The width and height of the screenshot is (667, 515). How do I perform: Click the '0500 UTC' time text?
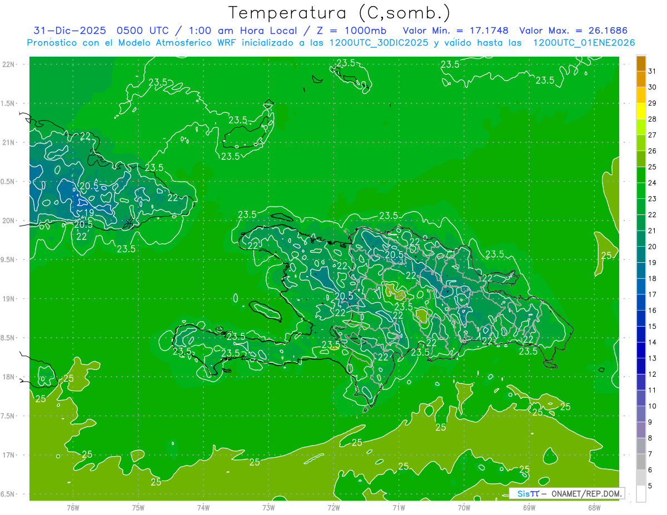[x=143, y=31]
